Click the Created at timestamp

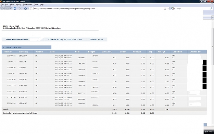[65, 39]
